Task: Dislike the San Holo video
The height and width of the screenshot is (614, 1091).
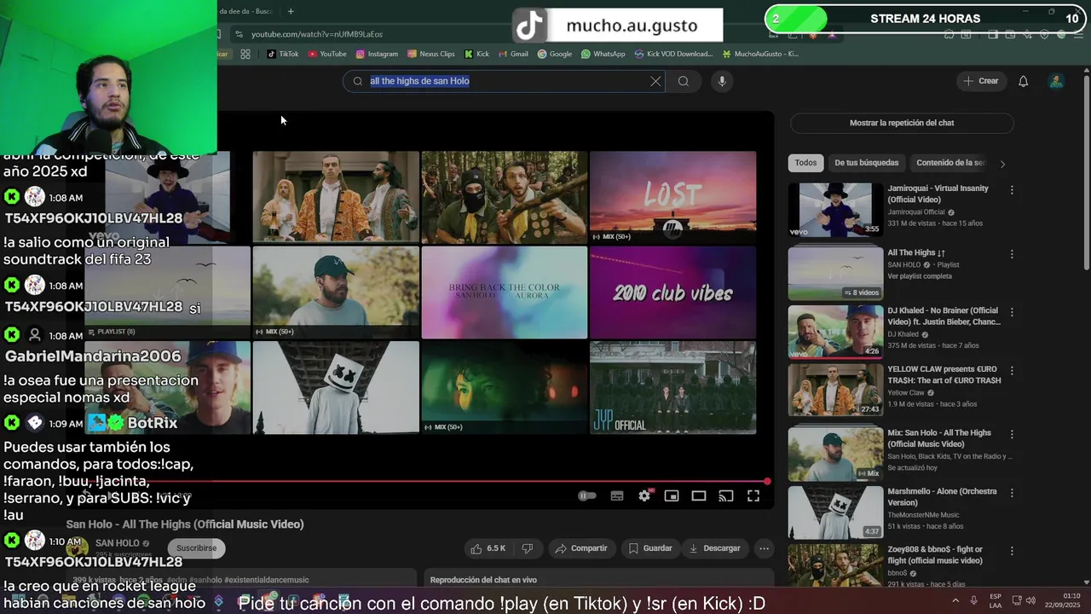Action: click(x=527, y=548)
